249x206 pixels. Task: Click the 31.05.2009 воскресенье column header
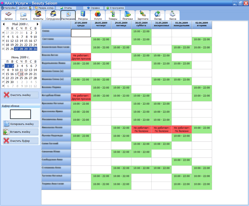click(x=161, y=24)
